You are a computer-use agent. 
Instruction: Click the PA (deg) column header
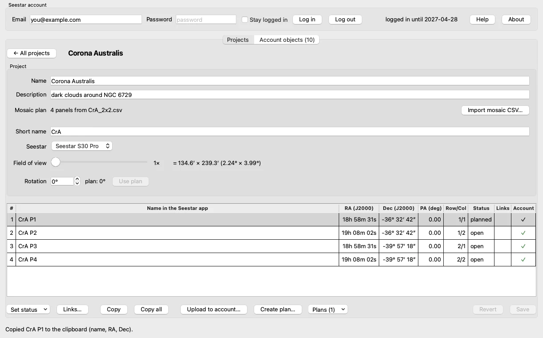[431, 208]
